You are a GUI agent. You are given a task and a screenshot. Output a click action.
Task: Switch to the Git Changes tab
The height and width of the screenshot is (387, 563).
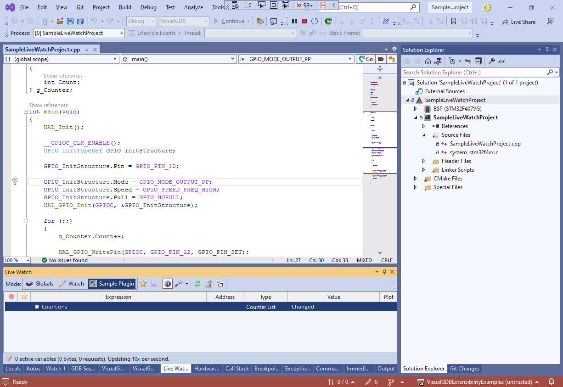point(465,369)
